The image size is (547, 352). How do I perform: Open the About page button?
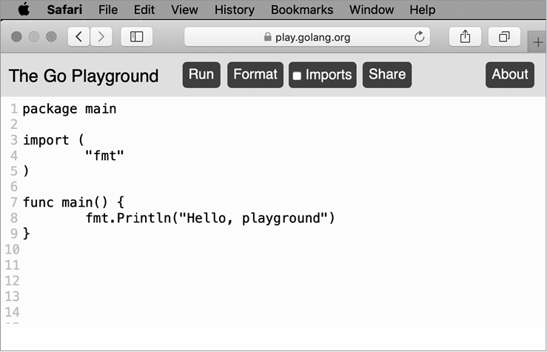[510, 75]
